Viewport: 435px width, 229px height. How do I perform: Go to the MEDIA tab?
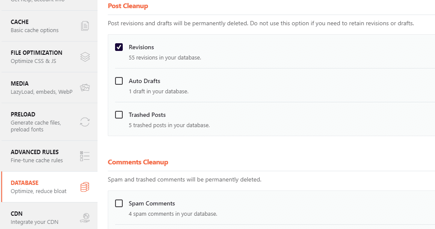click(20, 83)
